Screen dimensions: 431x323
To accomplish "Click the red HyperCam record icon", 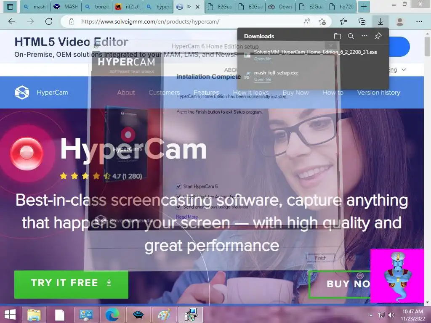I will (x=27, y=153).
